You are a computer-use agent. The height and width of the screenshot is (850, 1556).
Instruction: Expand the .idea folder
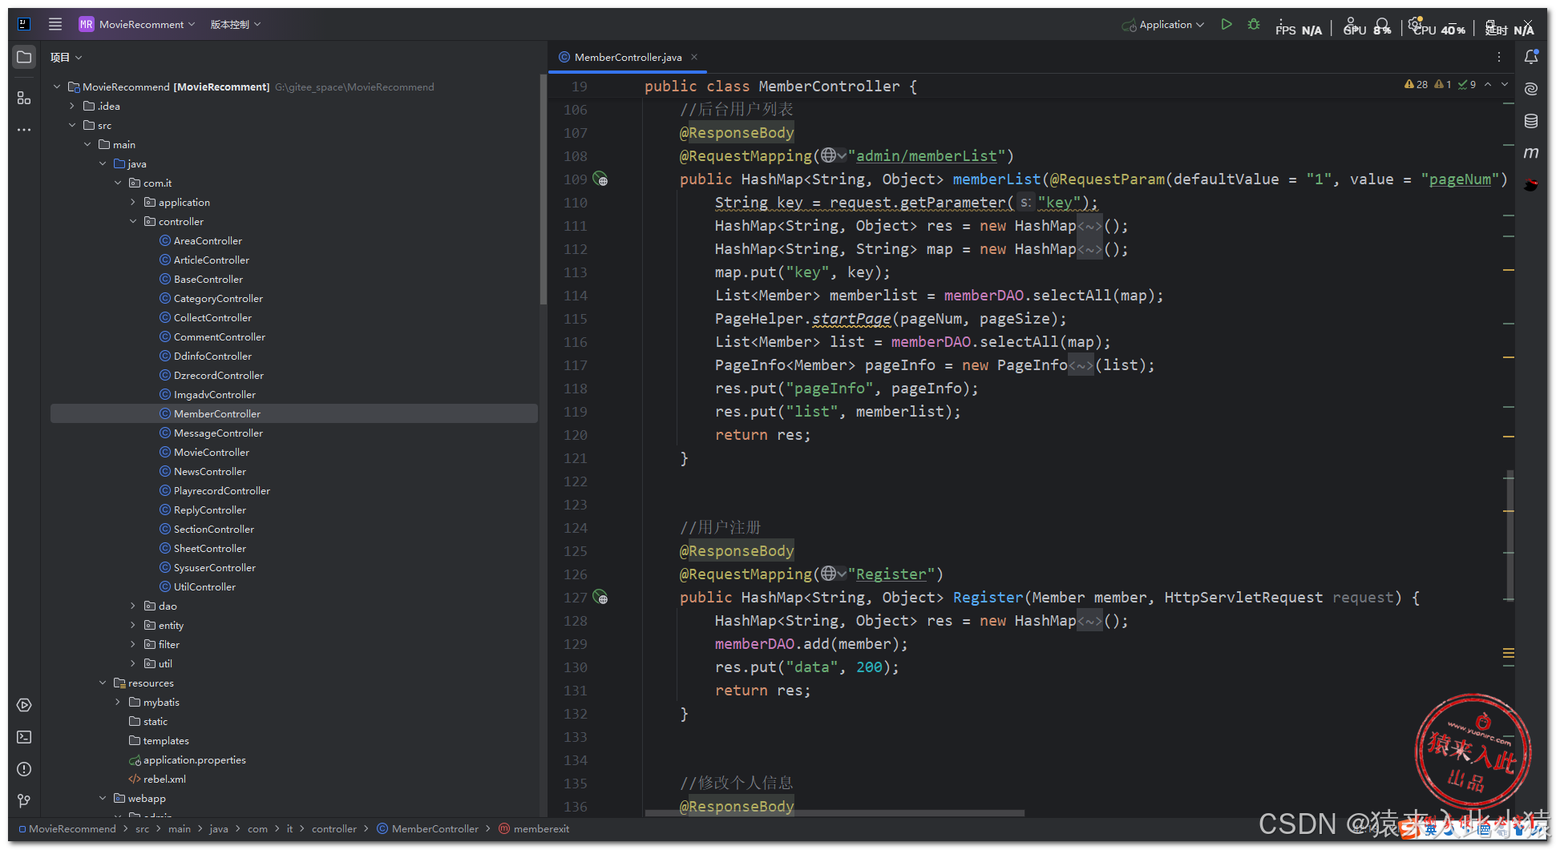(72, 106)
